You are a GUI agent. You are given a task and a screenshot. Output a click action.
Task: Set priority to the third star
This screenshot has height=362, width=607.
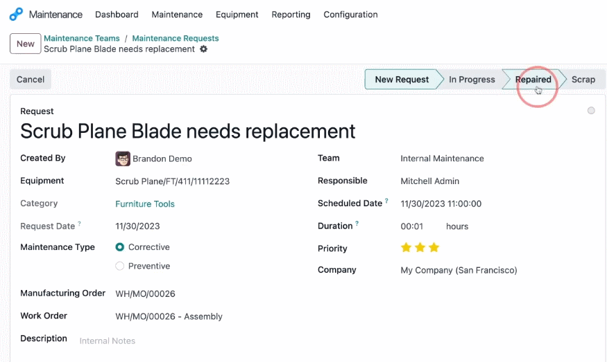pyautogui.click(x=434, y=247)
